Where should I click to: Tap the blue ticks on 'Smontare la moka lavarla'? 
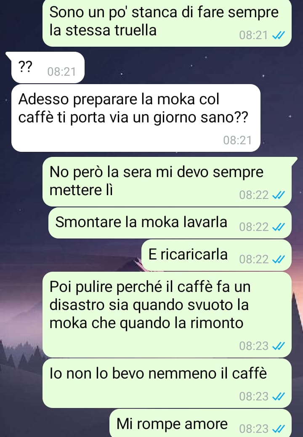[x=278, y=227]
